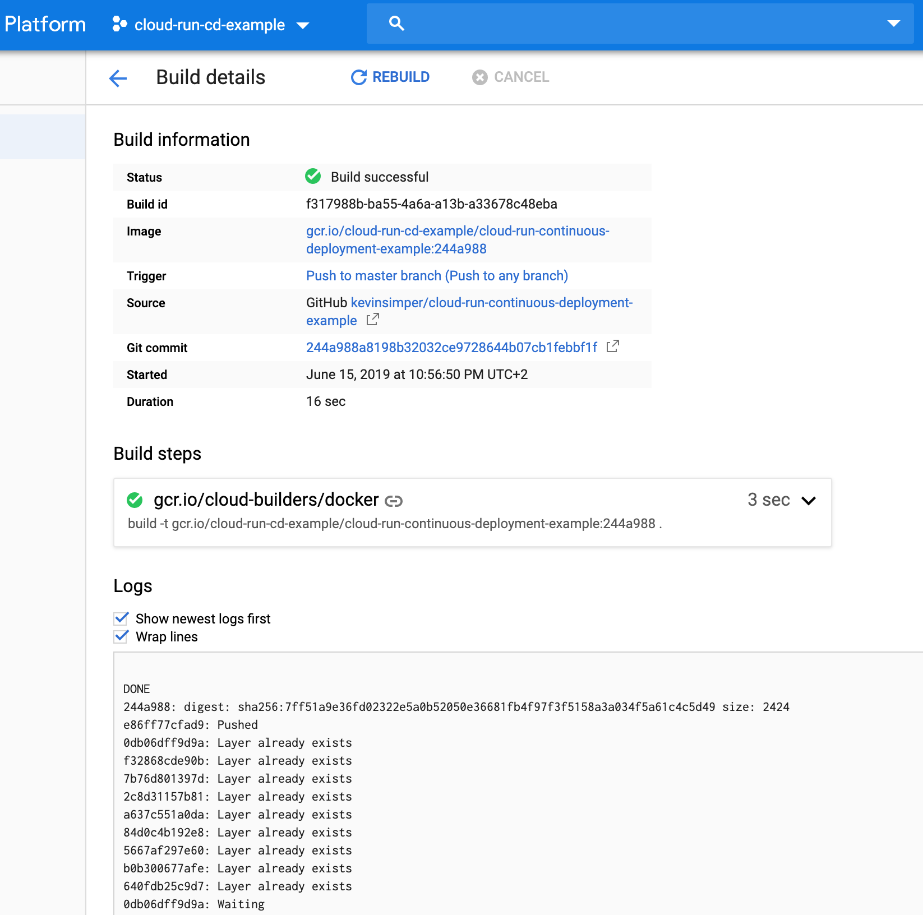Copy link icon beside gcr.io/cloud-builders/docker

point(394,501)
